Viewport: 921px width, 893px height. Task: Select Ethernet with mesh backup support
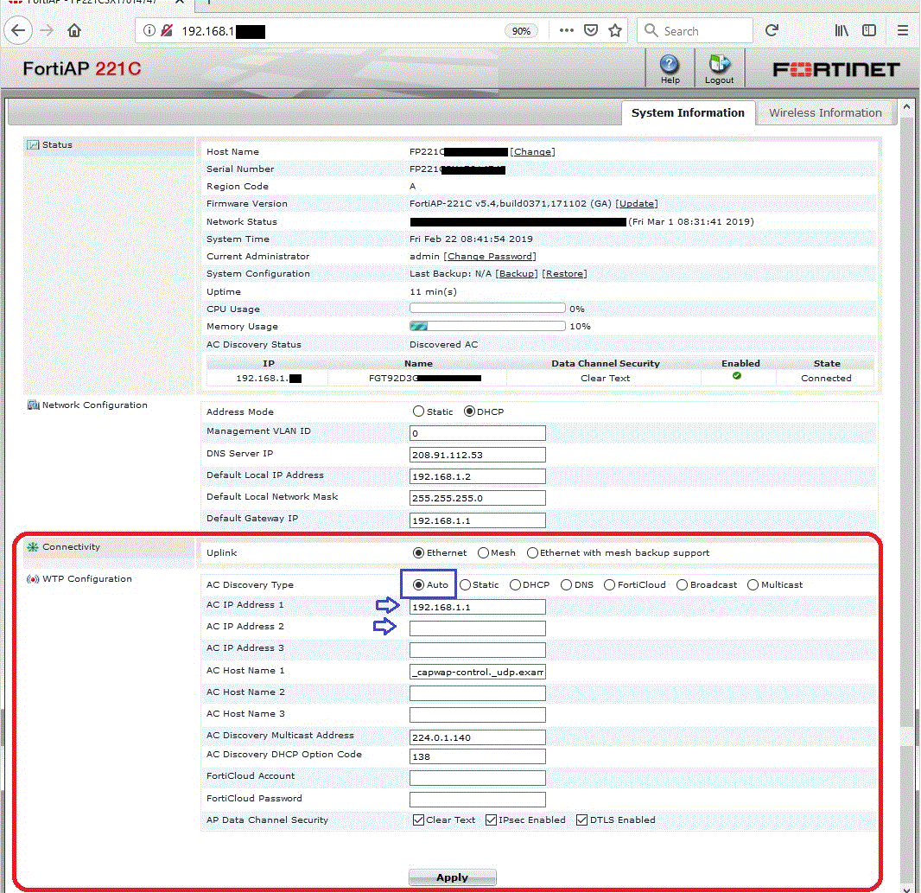pos(533,552)
